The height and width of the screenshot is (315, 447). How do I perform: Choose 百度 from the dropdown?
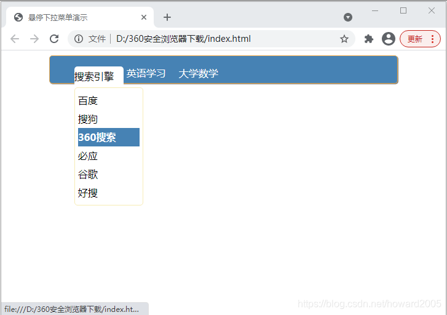point(108,100)
